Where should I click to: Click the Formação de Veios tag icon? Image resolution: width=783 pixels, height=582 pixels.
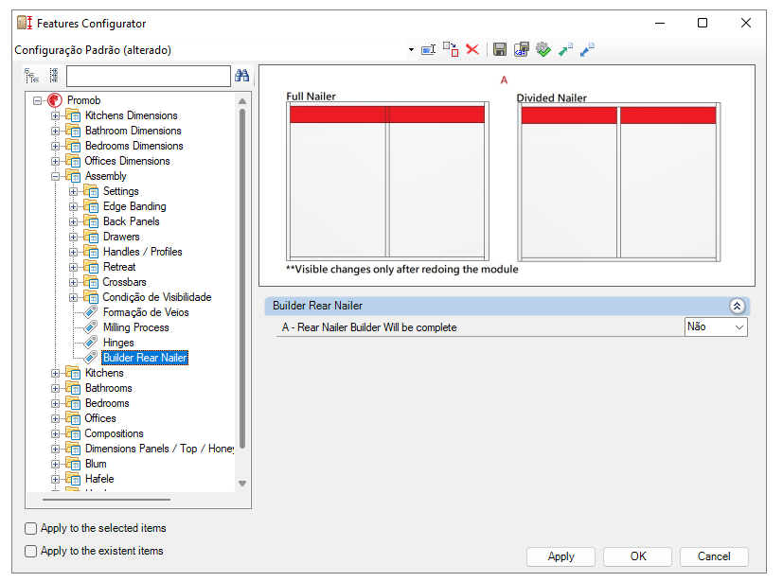pyautogui.click(x=90, y=312)
